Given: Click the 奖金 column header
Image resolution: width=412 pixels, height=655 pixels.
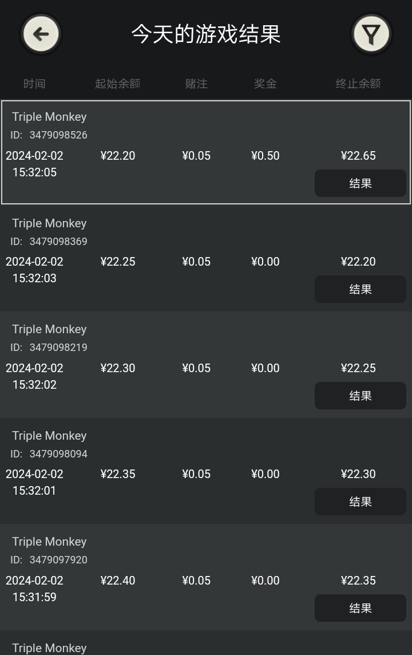Looking at the screenshot, I should tap(266, 84).
